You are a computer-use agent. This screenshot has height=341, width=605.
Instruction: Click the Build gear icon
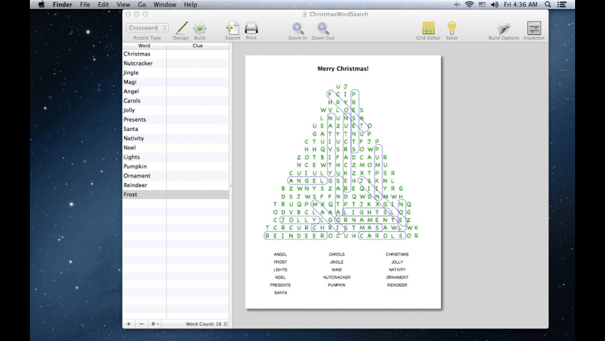(200, 28)
